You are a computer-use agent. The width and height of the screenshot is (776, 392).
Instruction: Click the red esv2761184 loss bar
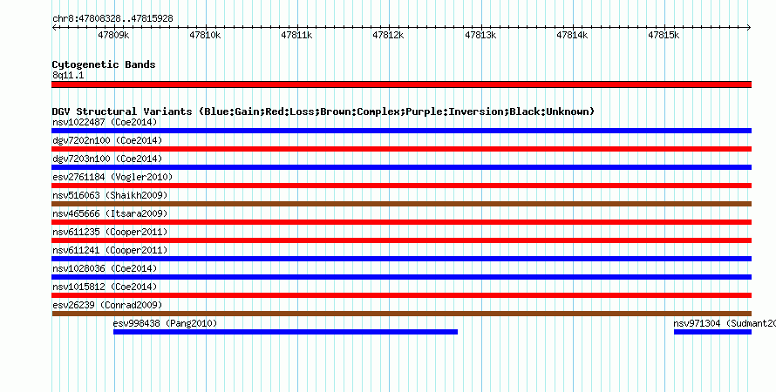(401, 186)
